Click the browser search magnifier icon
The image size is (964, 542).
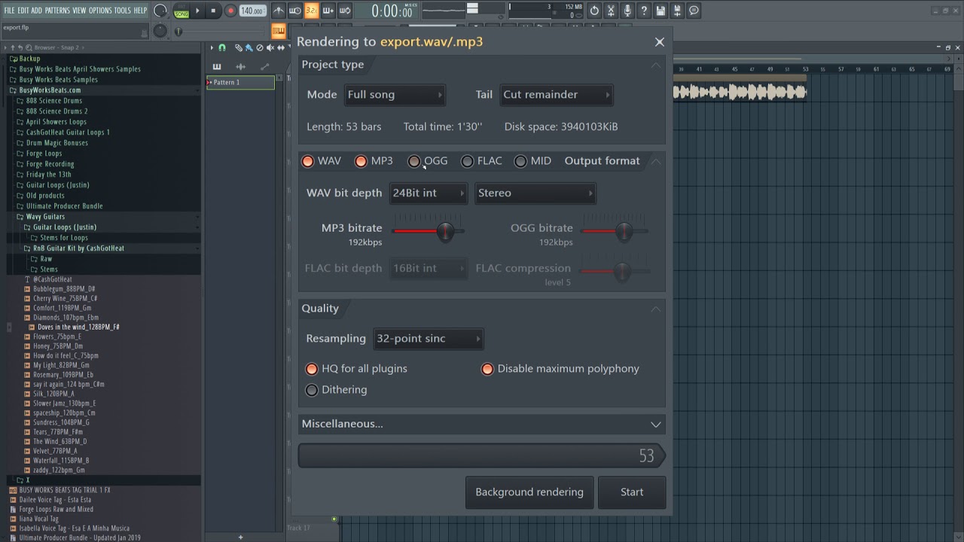point(29,47)
